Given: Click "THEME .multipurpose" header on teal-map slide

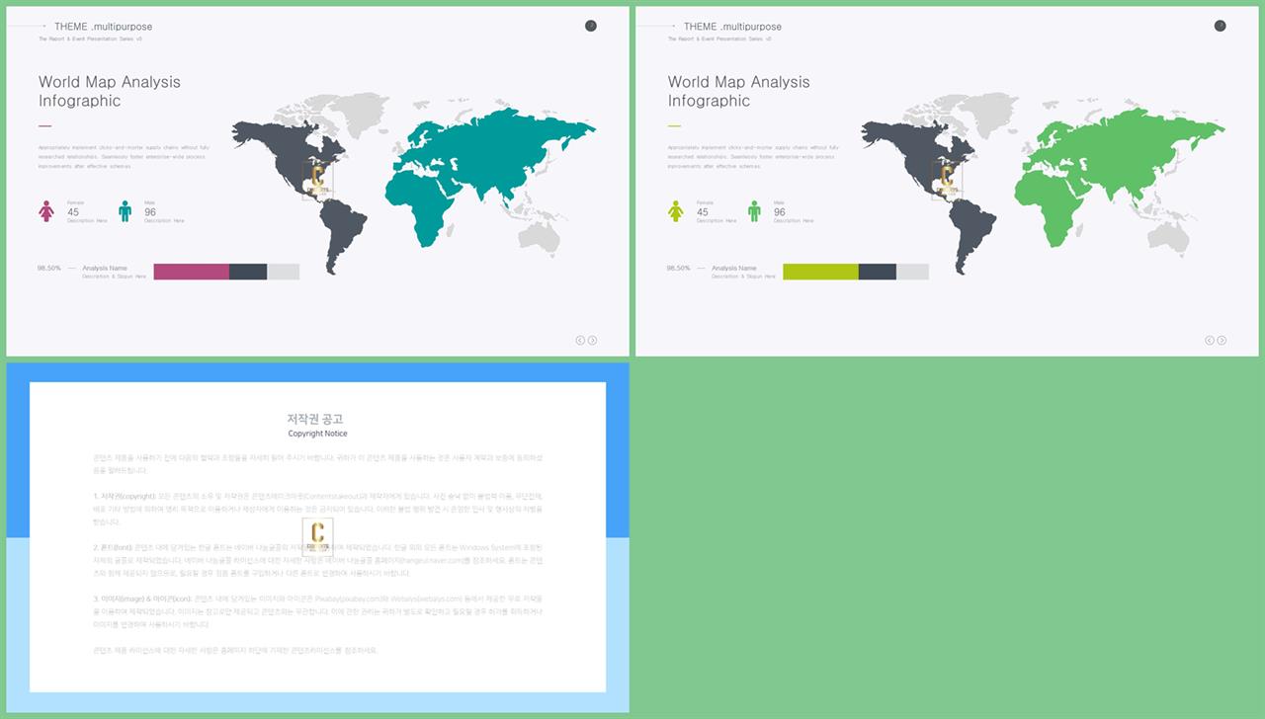Looking at the screenshot, I should click(104, 27).
